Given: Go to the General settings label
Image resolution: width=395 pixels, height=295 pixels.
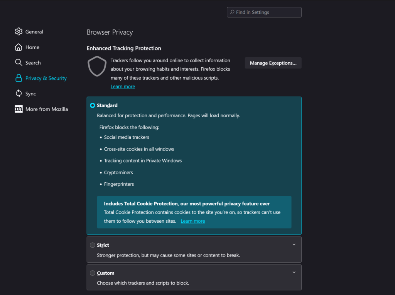Looking at the screenshot, I should coord(34,32).
